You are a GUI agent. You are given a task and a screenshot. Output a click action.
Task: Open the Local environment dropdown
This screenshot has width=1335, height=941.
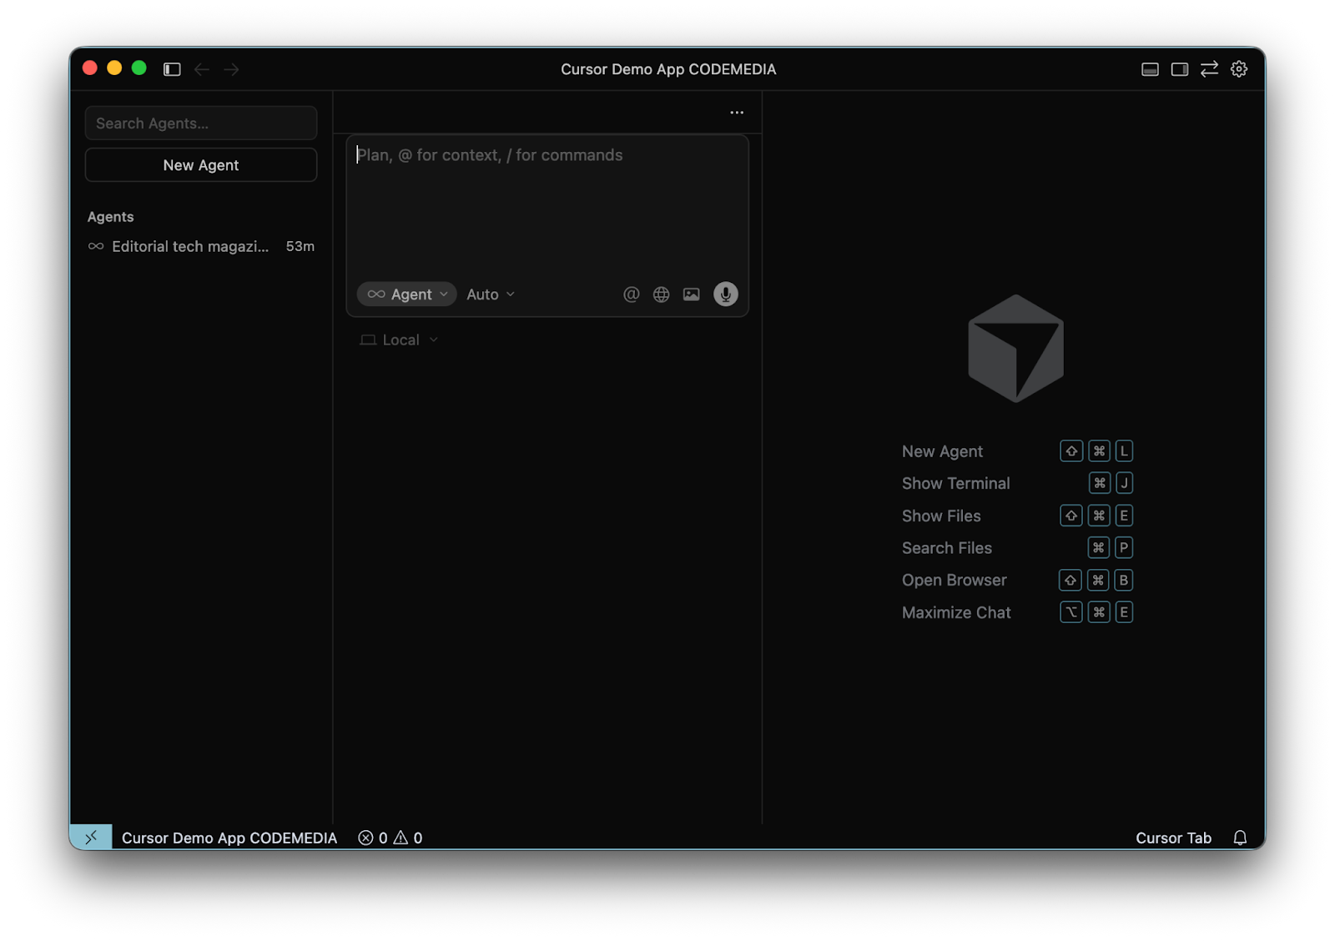(x=399, y=340)
